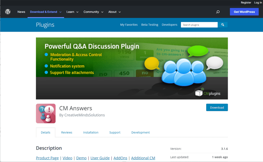Click the plugin banner image
Viewport: 263px width, 162px height.
coord(132,68)
